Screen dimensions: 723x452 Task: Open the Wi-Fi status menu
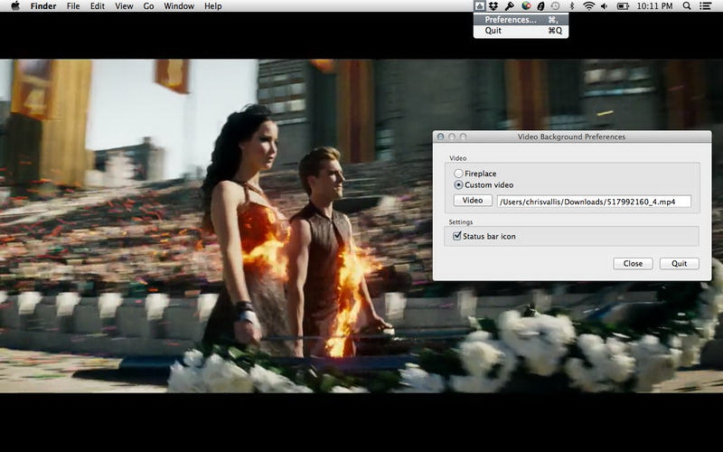coord(589,6)
